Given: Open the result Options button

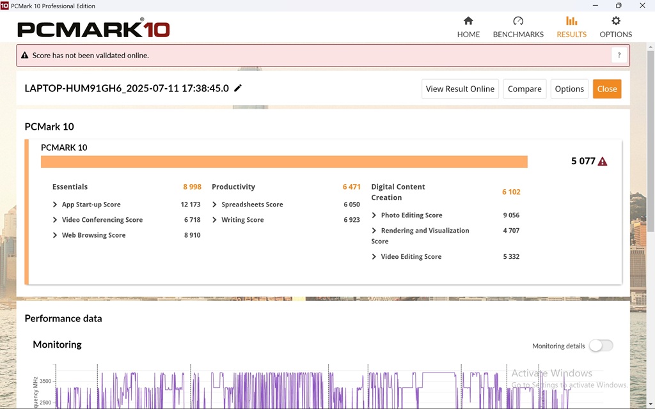Looking at the screenshot, I should [x=569, y=89].
